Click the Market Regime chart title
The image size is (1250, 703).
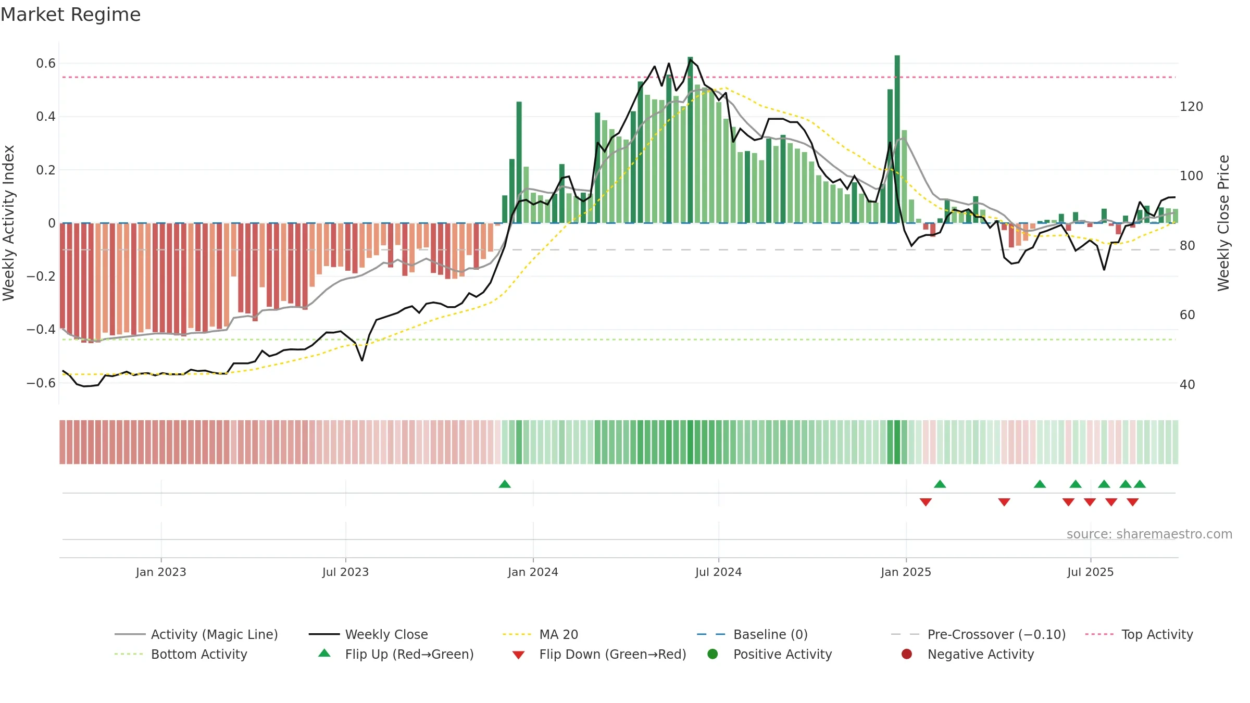pyautogui.click(x=70, y=15)
